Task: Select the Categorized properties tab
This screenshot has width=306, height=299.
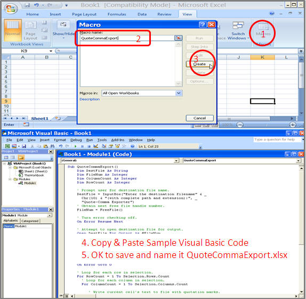Action: tap(30, 221)
